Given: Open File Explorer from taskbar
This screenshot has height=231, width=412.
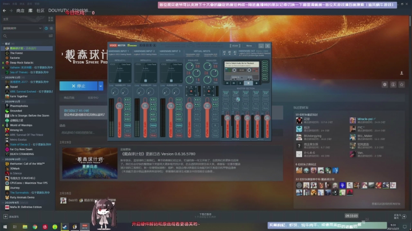Looking at the screenshot, I should tap(25, 226).
